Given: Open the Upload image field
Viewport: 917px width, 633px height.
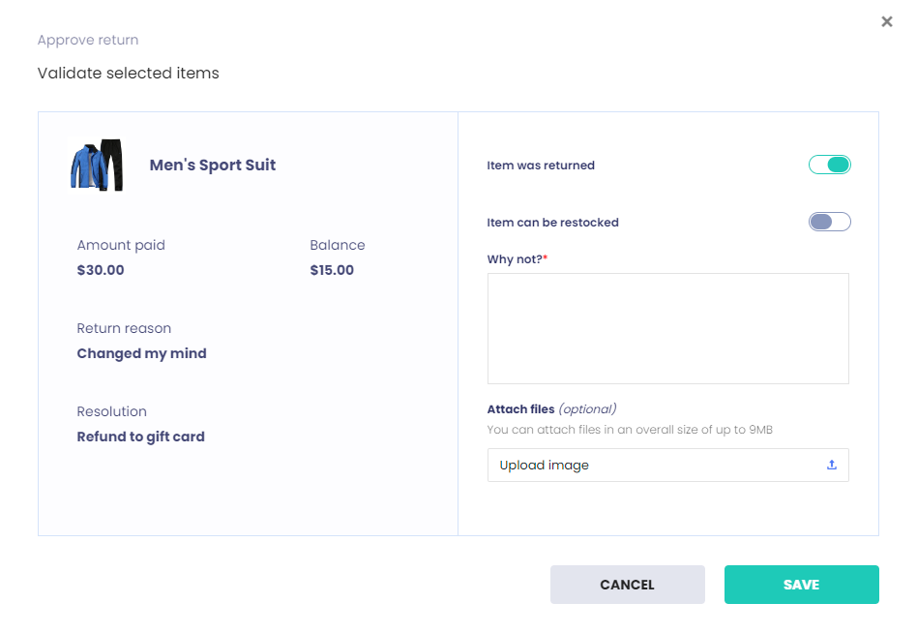Looking at the screenshot, I should [x=658, y=466].
